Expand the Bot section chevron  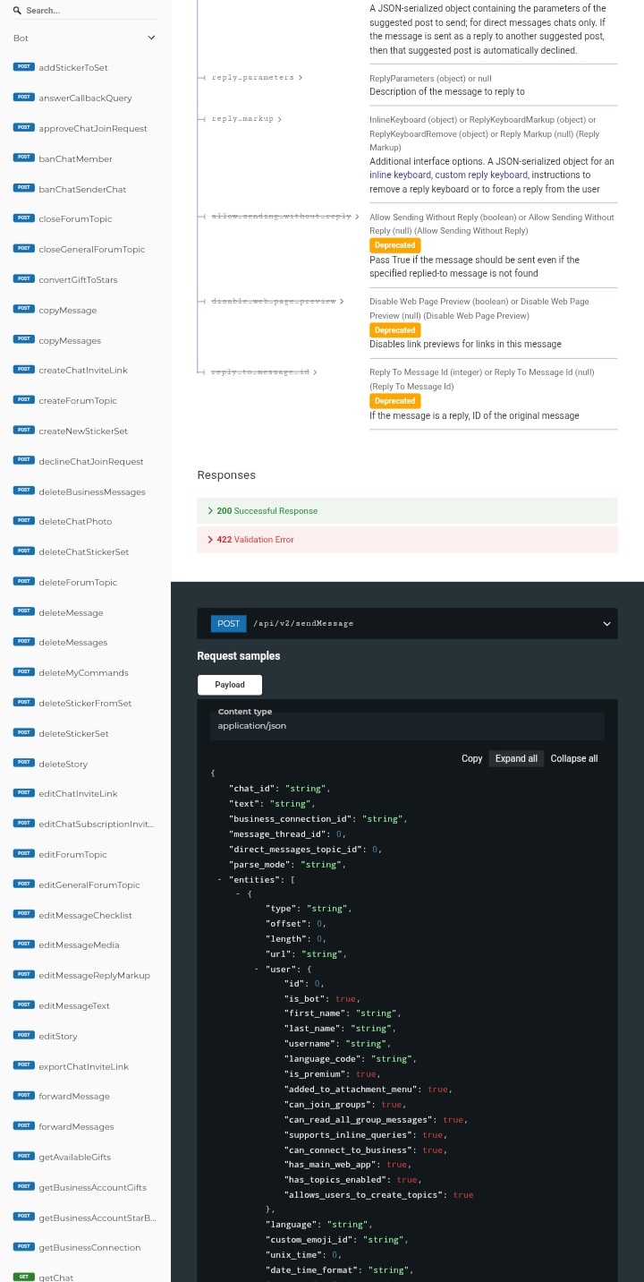[151, 38]
